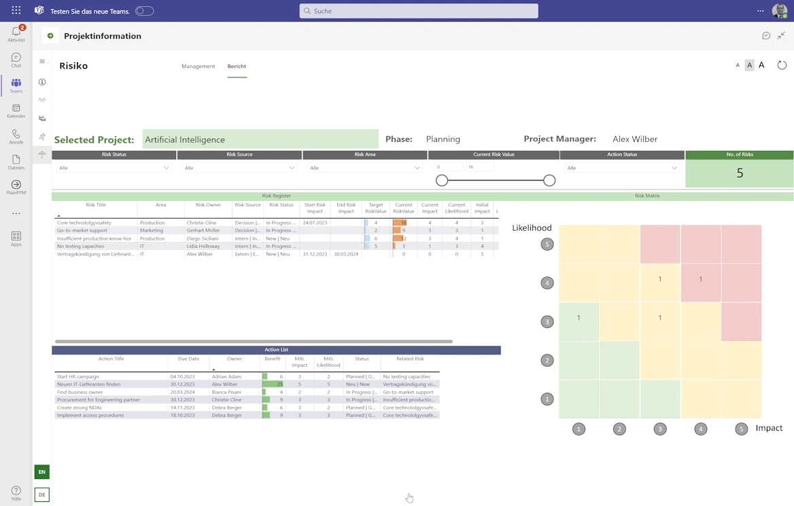Open the tab conversation chat bubble icon
This screenshot has width=794, height=506.
[766, 36]
